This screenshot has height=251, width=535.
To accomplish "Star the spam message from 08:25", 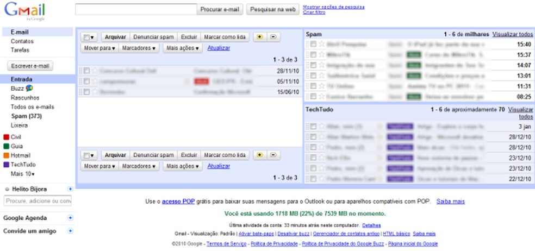I will click(x=321, y=97).
